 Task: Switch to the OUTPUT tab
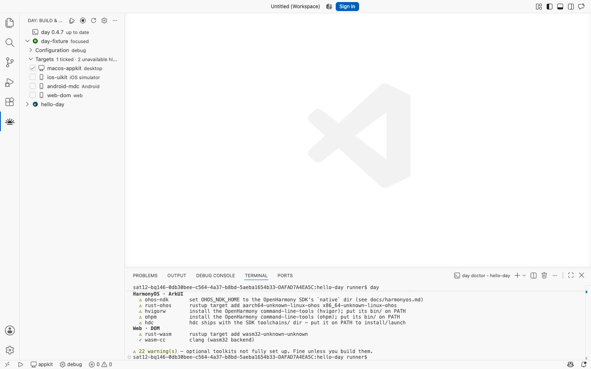coord(177,276)
